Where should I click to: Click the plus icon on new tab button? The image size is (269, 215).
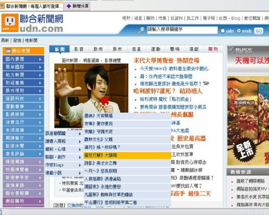point(69,6)
